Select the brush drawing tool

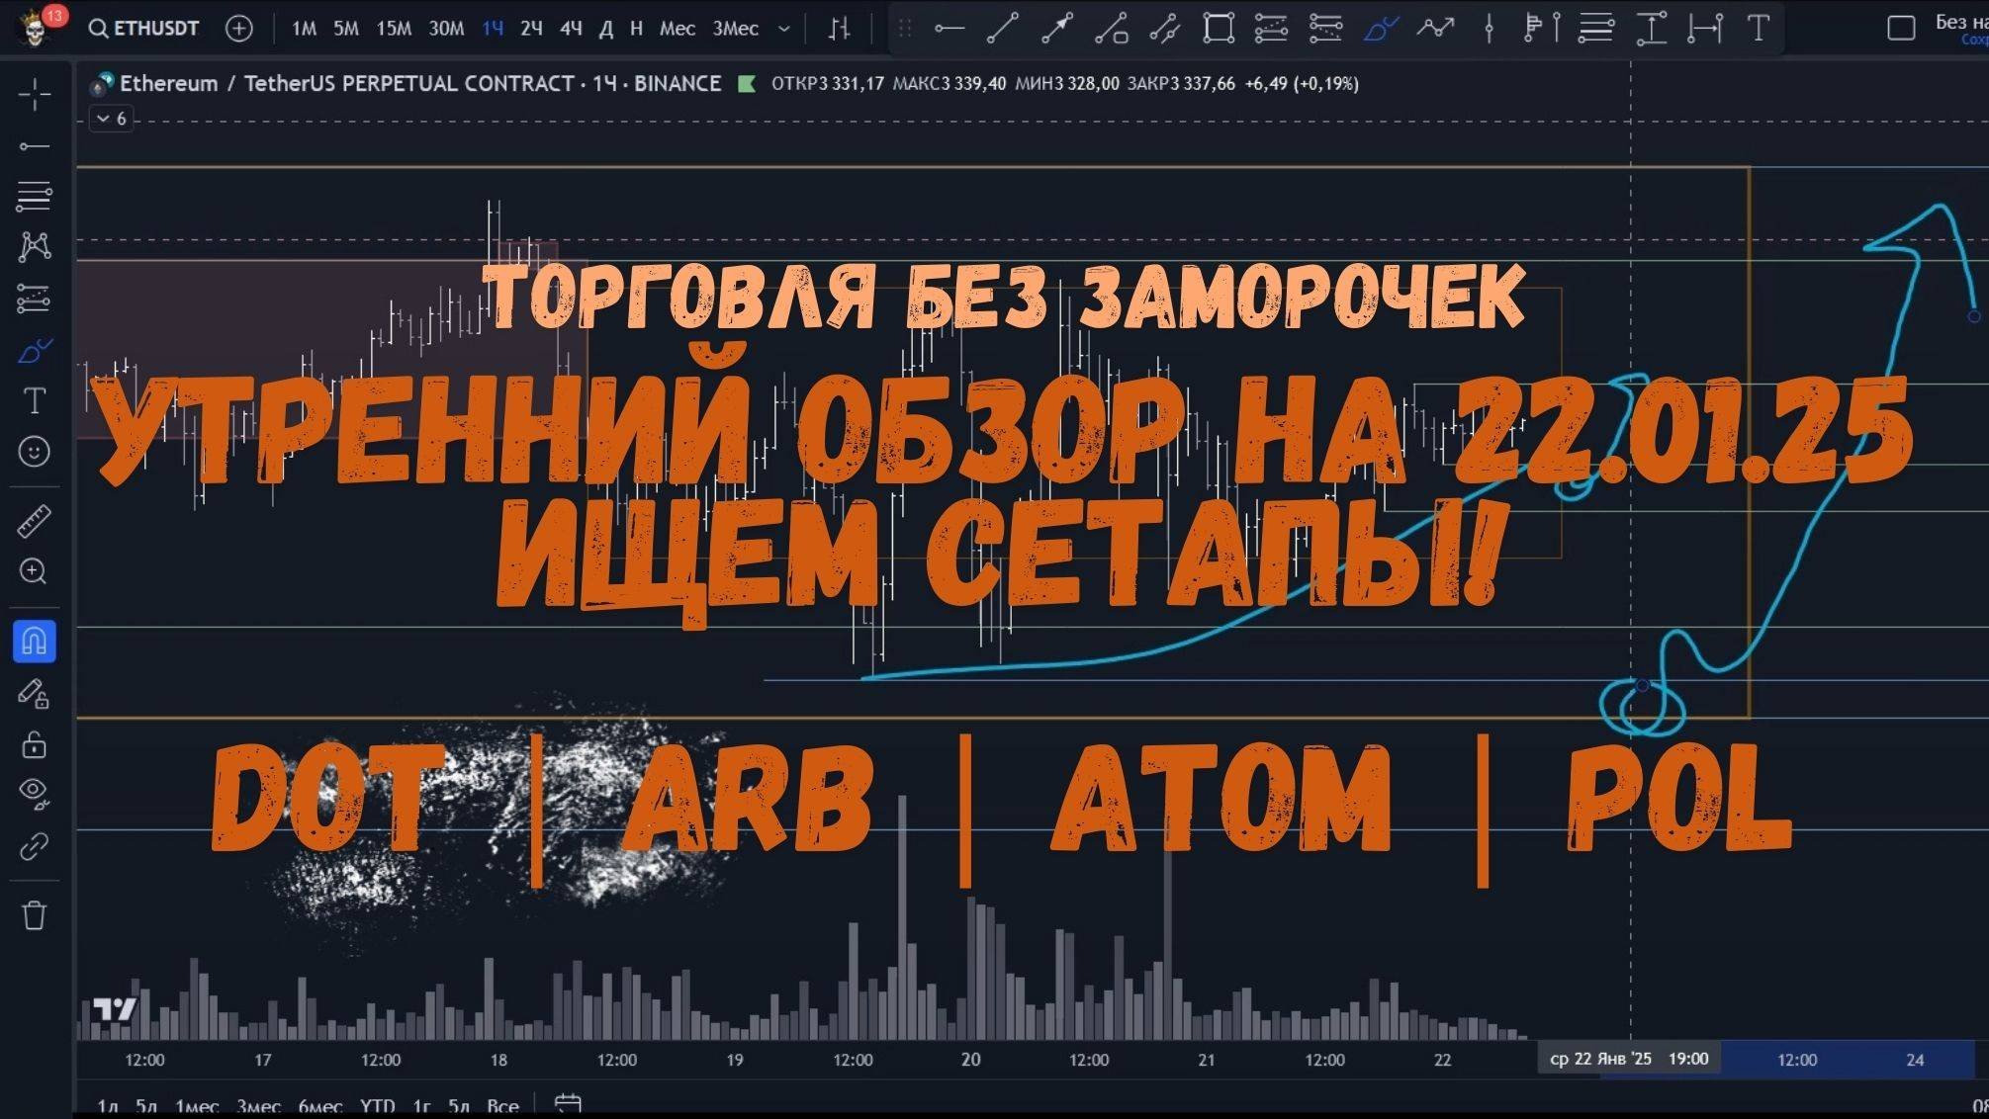tap(35, 351)
